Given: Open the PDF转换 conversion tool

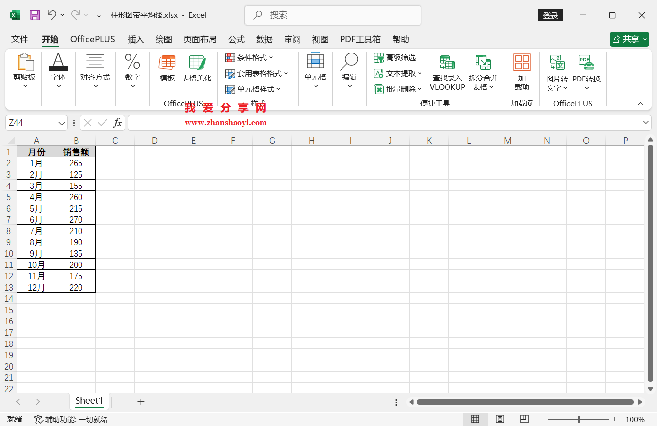Looking at the screenshot, I should [x=586, y=73].
